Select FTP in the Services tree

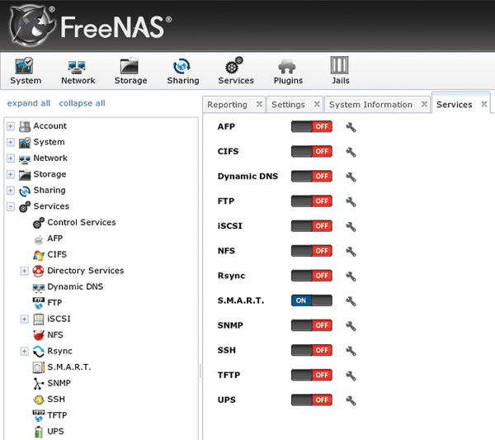(x=48, y=303)
